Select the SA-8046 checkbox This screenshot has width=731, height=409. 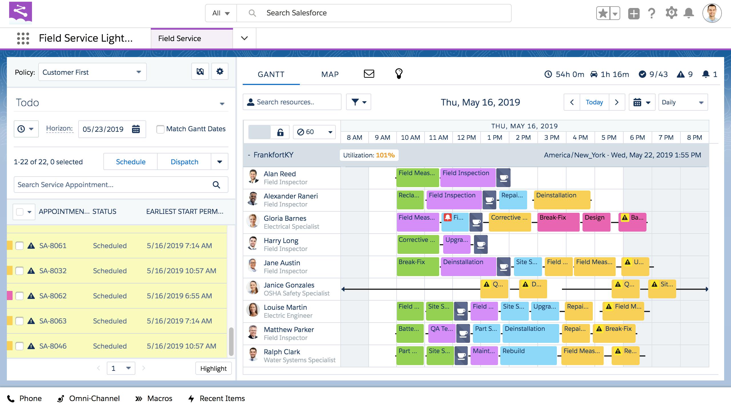pos(19,346)
